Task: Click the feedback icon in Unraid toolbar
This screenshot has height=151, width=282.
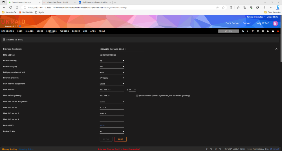Action: point(258,31)
